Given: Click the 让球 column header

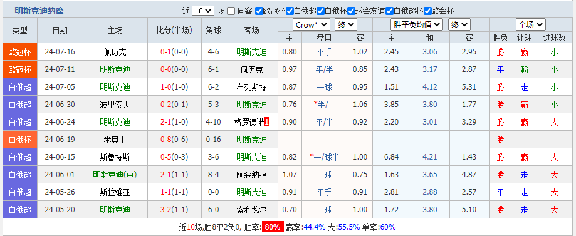Looking at the screenshot, I should [524, 38].
